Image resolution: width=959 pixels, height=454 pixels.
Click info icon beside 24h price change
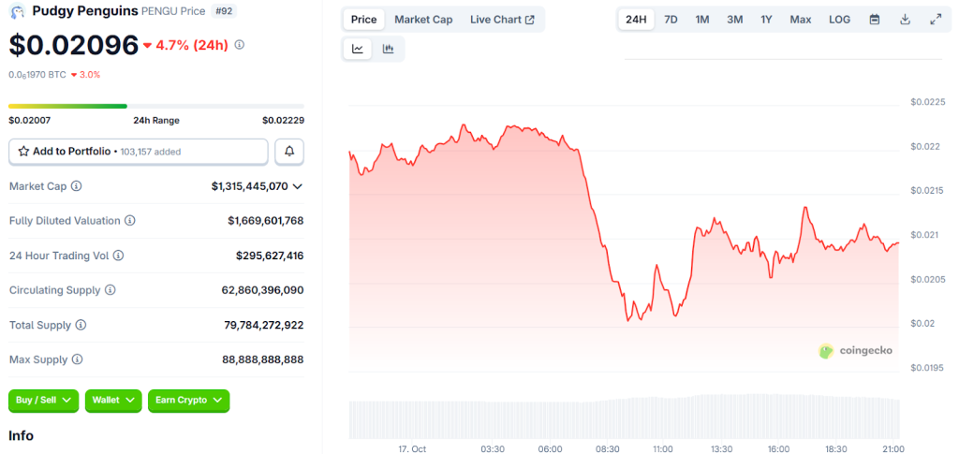tap(240, 45)
